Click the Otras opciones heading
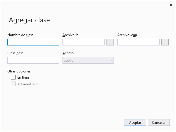This screenshot has width=176, height=132. pyautogui.click(x=19, y=71)
